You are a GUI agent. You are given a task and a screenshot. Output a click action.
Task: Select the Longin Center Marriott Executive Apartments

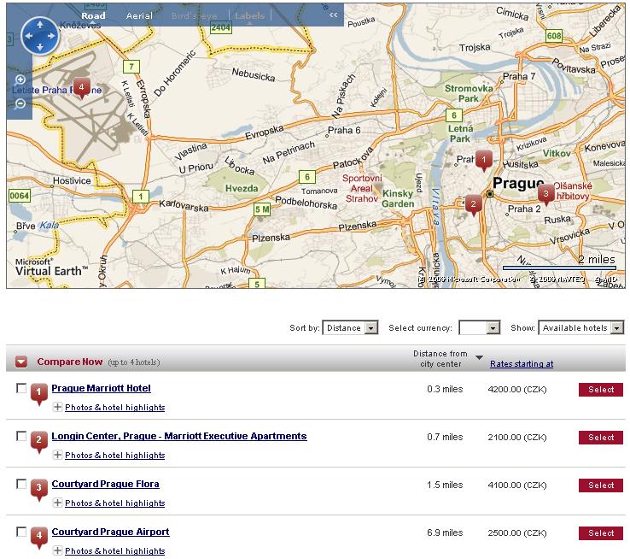(x=600, y=438)
